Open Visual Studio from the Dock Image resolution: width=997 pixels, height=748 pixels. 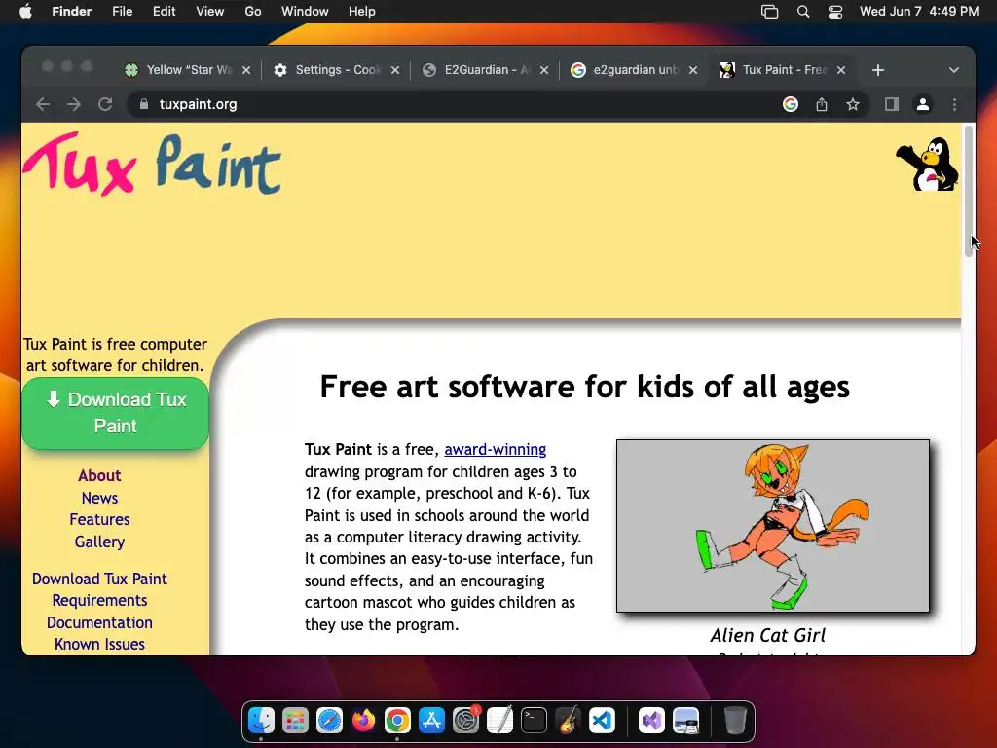click(651, 721)
